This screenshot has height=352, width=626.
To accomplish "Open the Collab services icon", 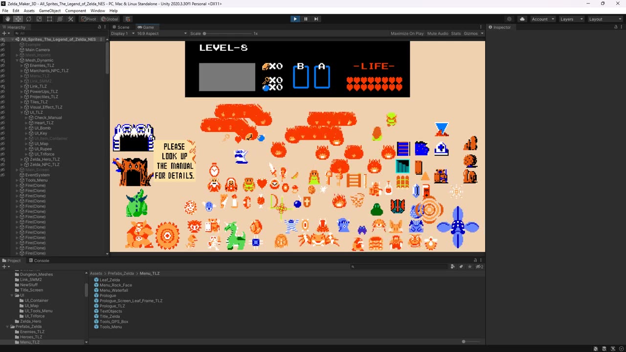I will point(509,19).
